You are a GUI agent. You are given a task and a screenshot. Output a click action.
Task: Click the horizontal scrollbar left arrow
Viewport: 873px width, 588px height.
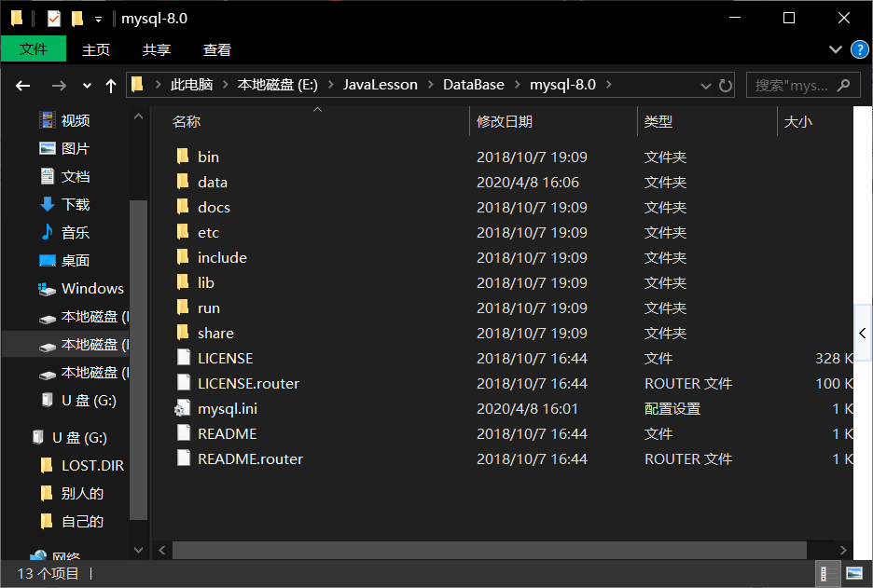click(162, 550)
